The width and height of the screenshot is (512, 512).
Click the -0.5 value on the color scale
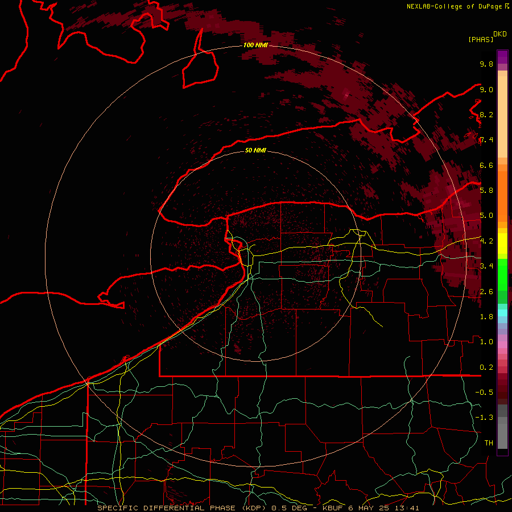tap(484, 393)
